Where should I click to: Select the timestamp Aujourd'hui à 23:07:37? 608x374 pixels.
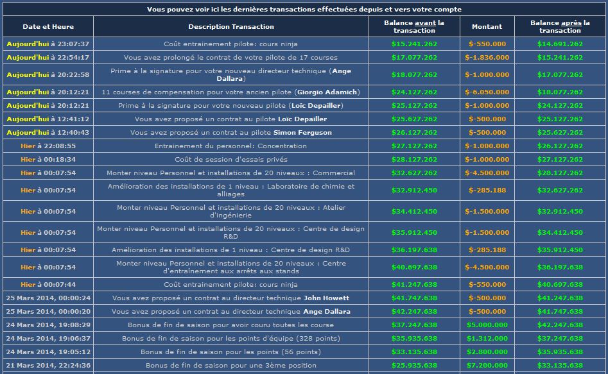pos(48,44)
